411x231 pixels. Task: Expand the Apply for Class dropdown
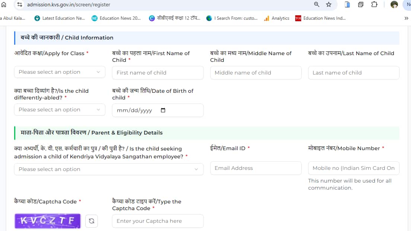tap(60, 72)
